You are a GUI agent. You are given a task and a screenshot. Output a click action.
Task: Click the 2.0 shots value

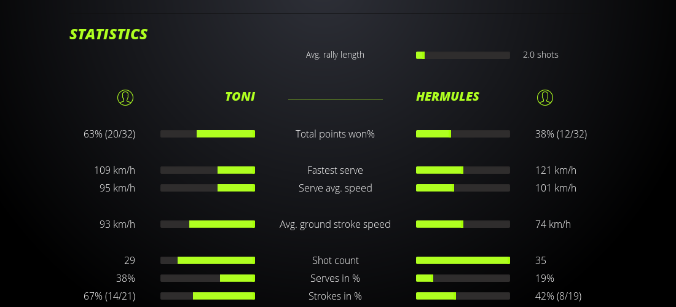tap(541, 55)
